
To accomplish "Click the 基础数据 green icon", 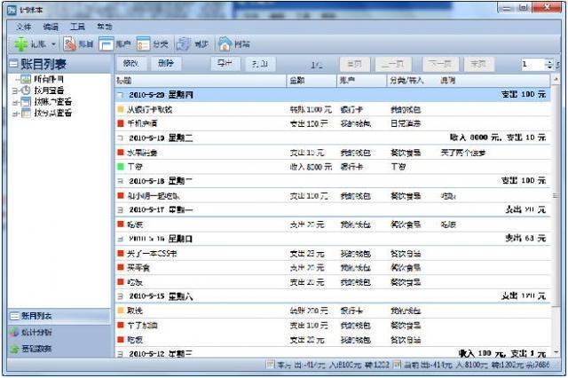I will (14, 349).
